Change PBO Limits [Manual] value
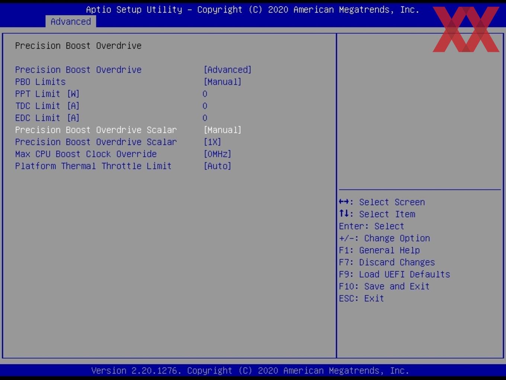The image size is (506, 380). coord(222,82)
